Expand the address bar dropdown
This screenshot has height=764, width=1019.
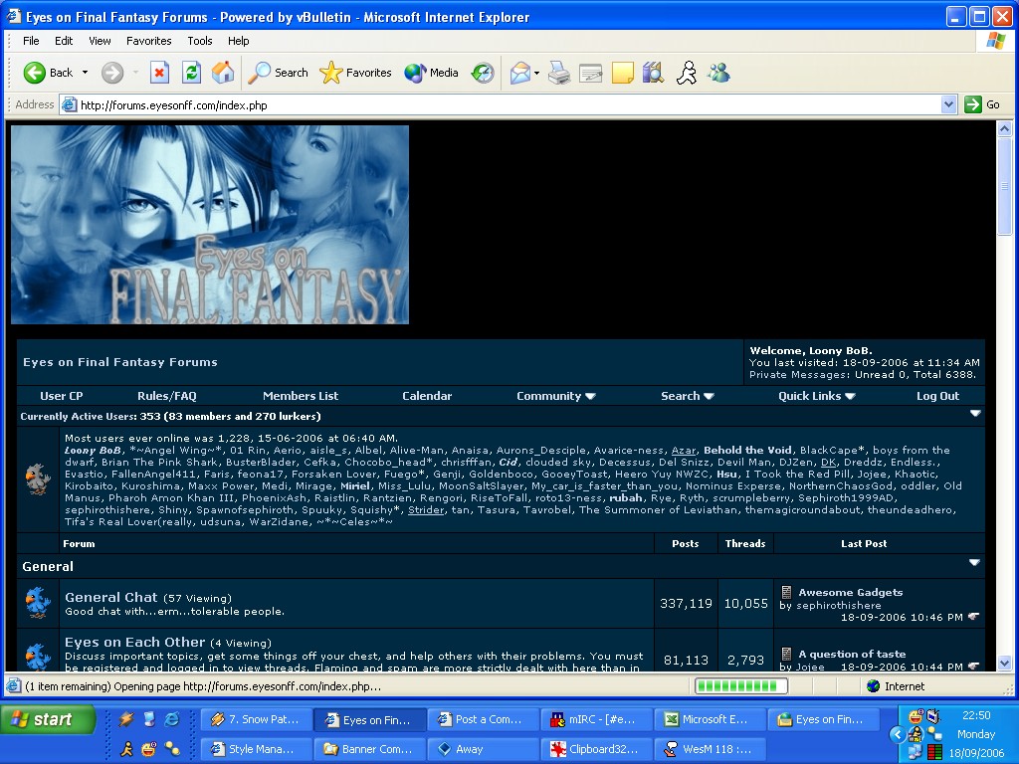[x=948, y=104]
